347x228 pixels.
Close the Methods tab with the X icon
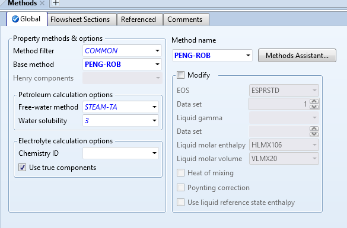coord(42,3)
